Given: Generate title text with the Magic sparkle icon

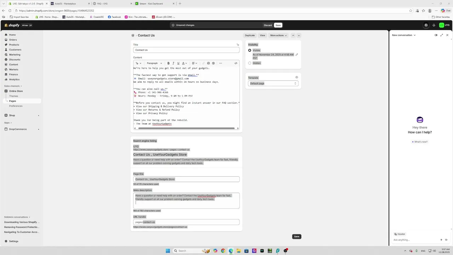Looking at the screenshot, I should click(x=238, y=45).
